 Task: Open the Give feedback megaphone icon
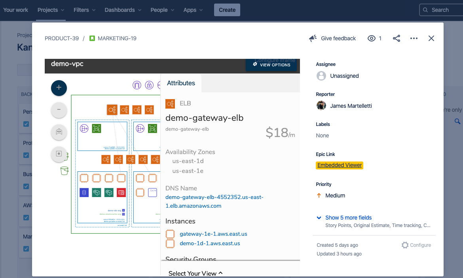tap(312, 38)
